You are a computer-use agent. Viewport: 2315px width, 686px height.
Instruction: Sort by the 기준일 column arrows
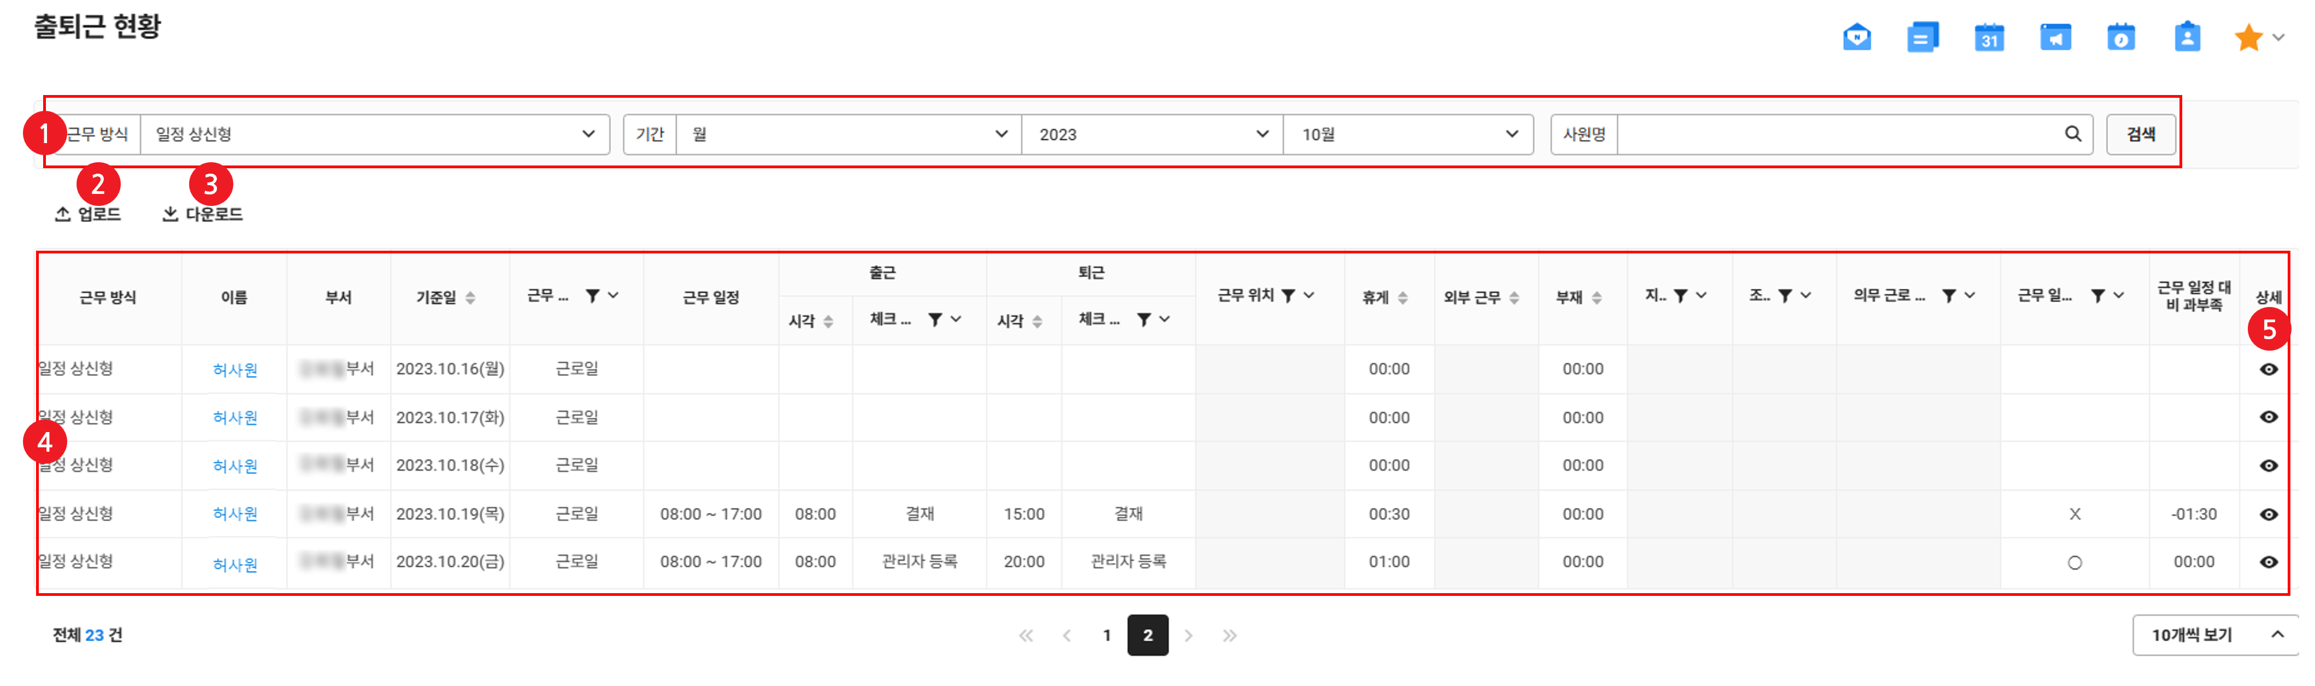(x=470, y=297)
